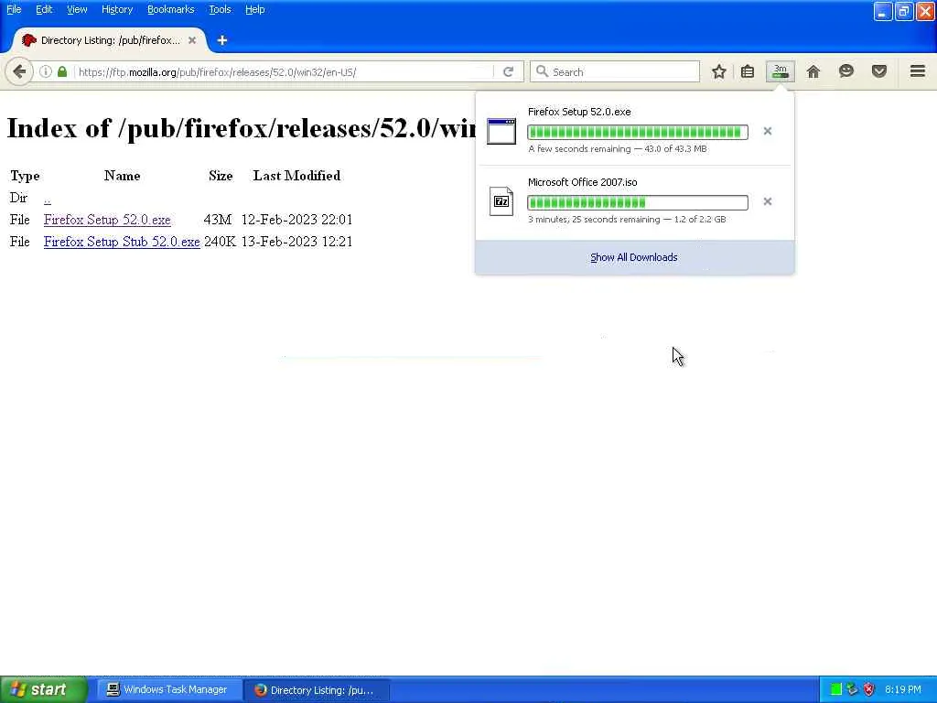
Task: Toggle the downloads button showing 3m
Action: (x=781, y=71)
